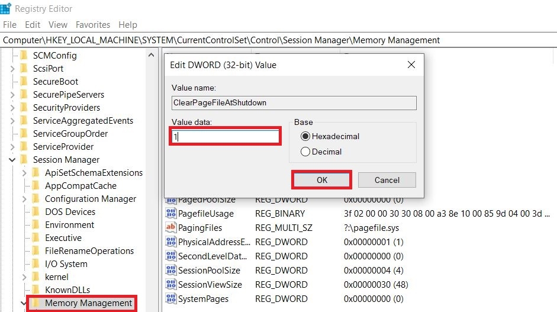557x312 pixels.
Task: Select the PagingFiles value name
Action: 200,228
